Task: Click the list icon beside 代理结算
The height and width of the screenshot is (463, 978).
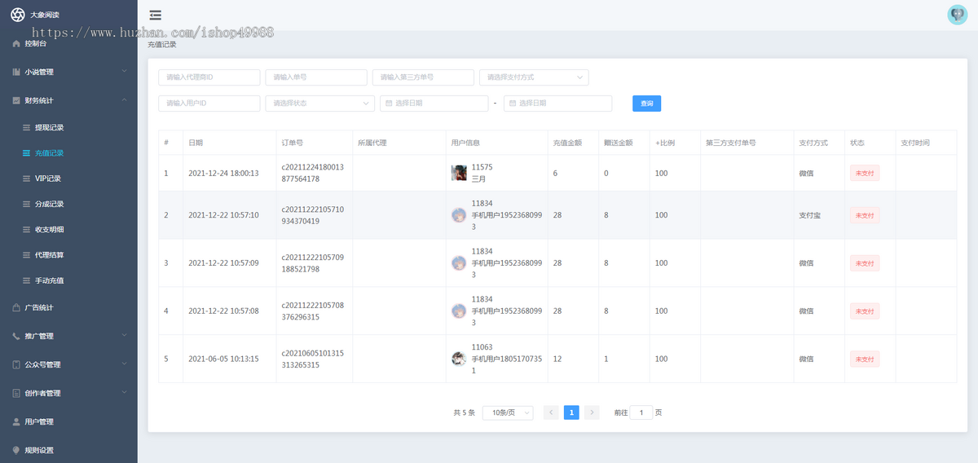Action: [x=27, y=255]
